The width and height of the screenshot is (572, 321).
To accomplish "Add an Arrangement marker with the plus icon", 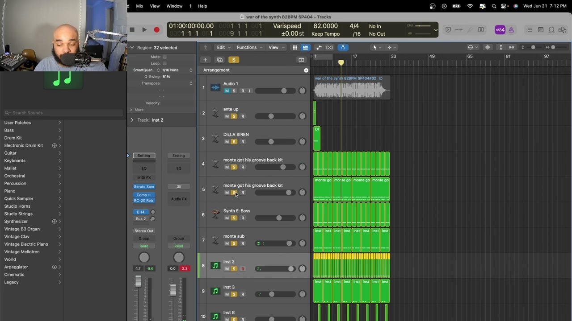I will [x=306, y=70].
